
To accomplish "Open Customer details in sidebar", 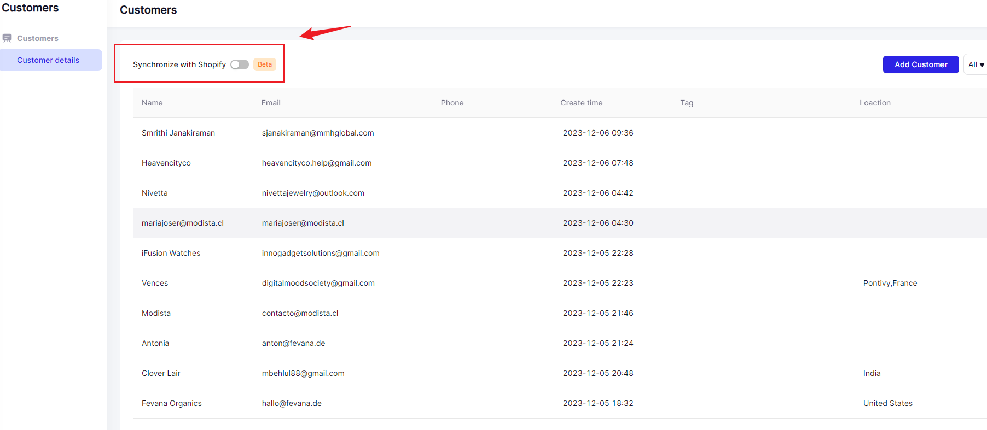I will [51, 60].
